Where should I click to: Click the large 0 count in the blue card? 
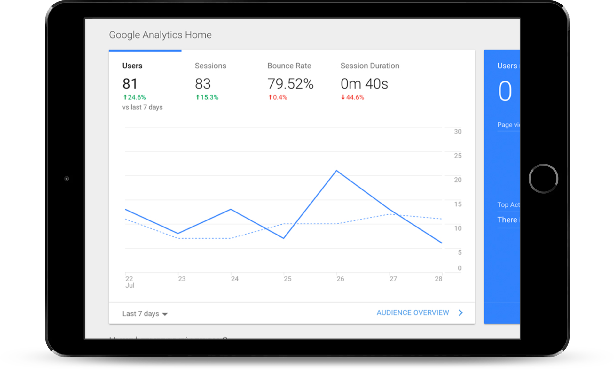[505, 91]
